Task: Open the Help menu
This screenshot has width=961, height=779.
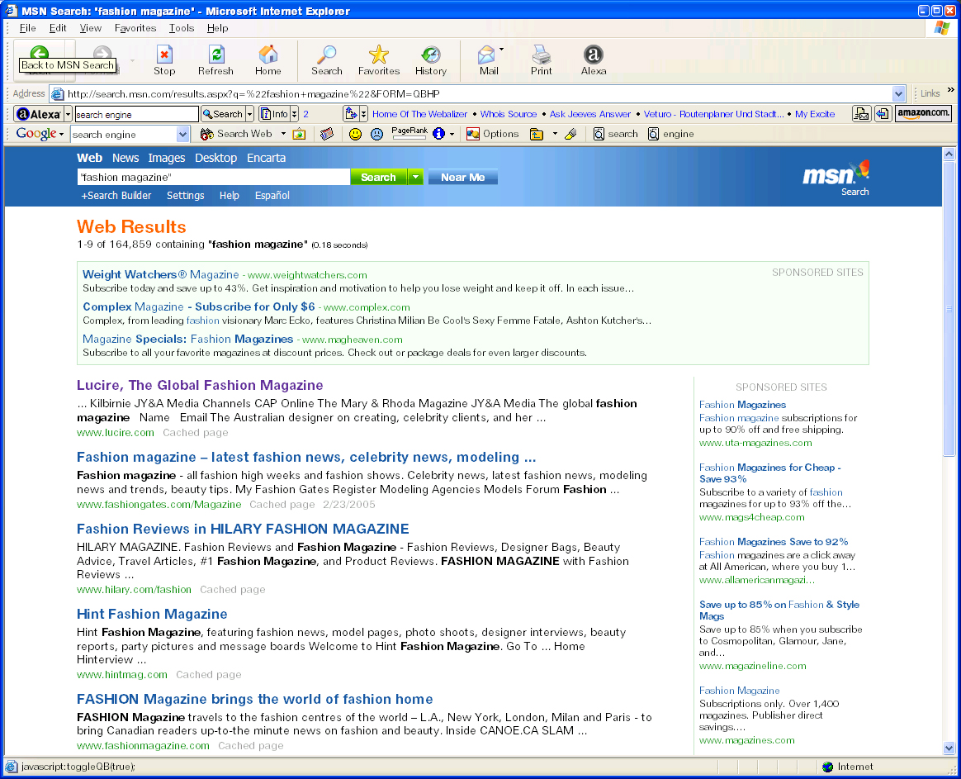Action: (x=218, y=27)
